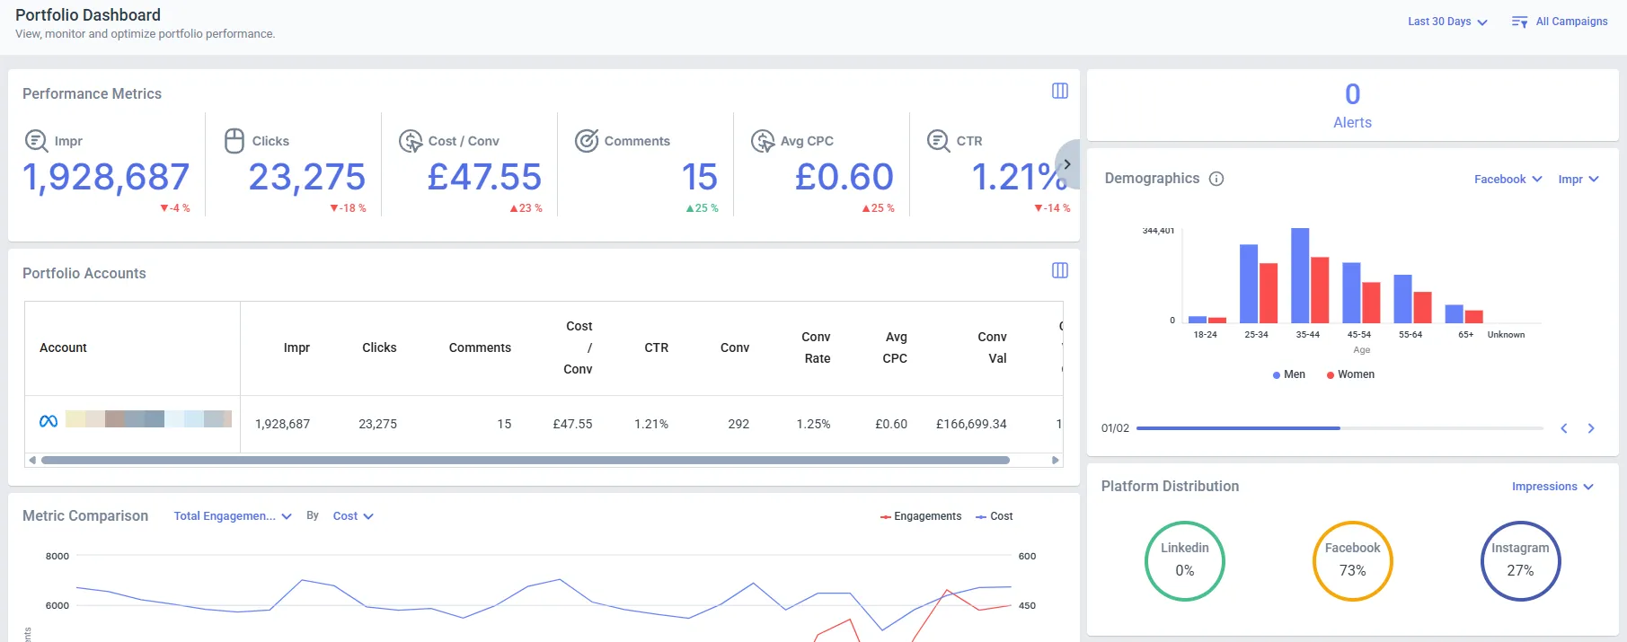The image size is (1627, 642).
Task: Click the Clicks mouse icon
Action: 234,141
